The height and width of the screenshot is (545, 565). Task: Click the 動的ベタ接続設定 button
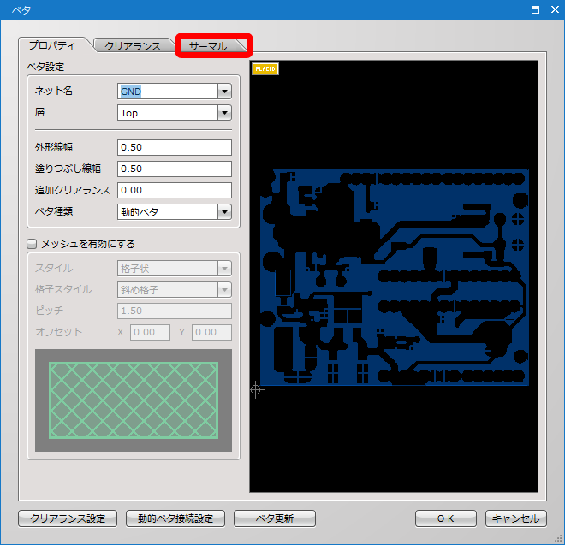[175, 518]
